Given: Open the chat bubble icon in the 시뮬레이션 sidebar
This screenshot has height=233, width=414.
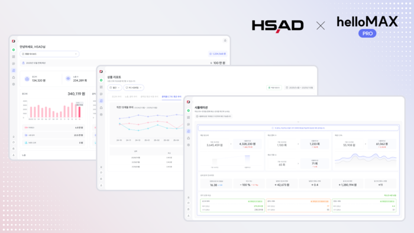Looking at the screenshot, I should coord(188,124).
